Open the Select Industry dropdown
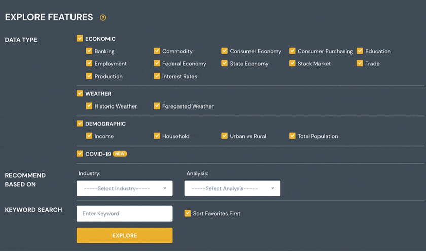 pos(124,188)
